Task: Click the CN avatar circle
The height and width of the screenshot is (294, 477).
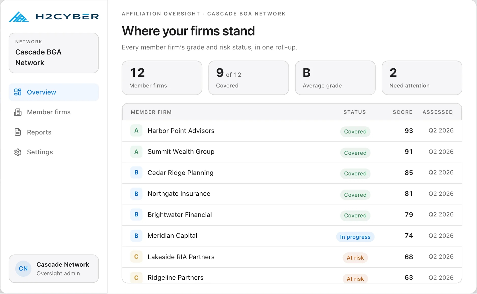Action: (23, 269)
